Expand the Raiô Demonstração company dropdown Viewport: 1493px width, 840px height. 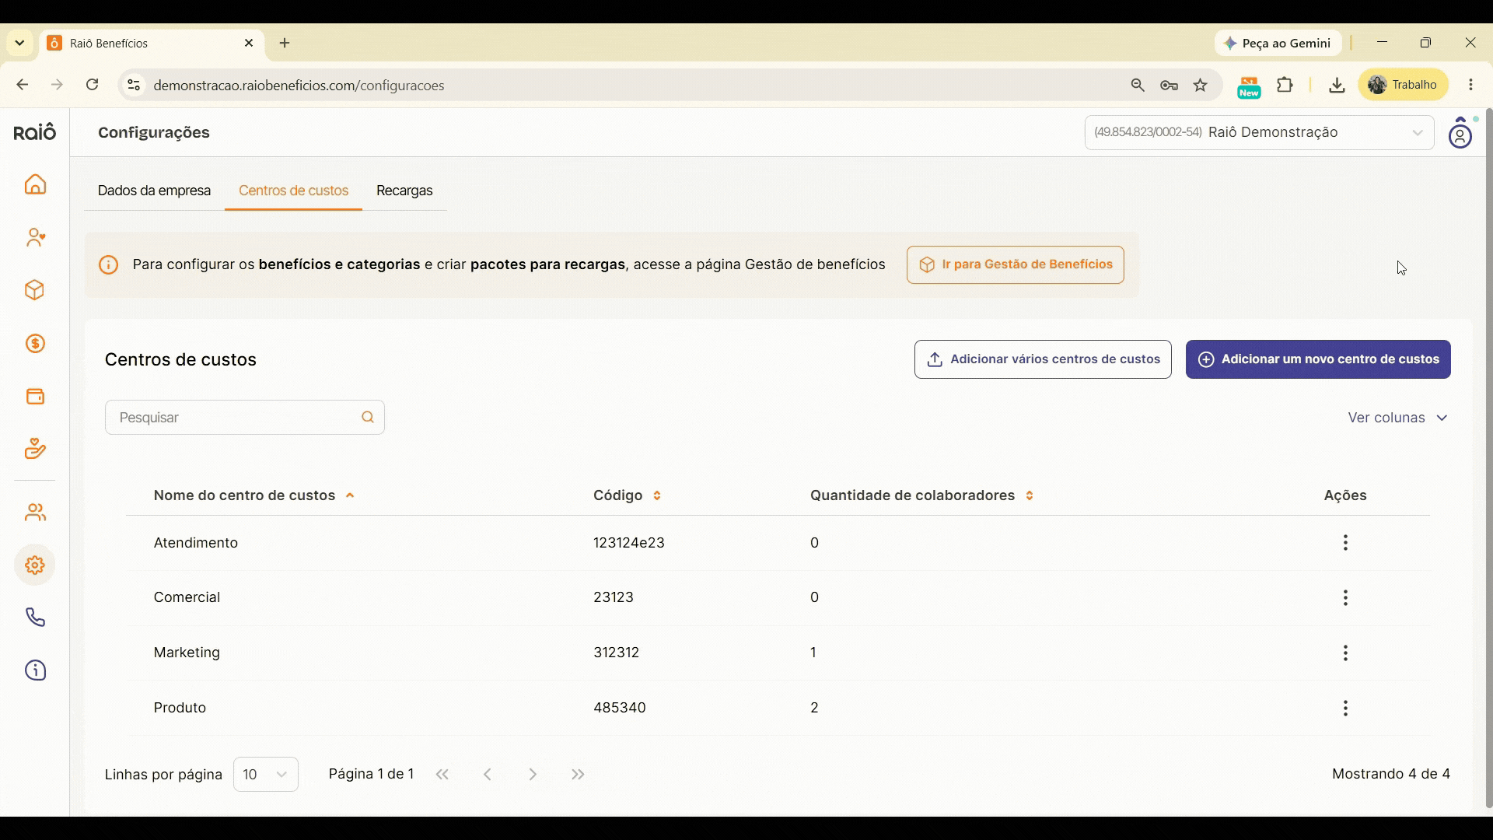click(x=1259, y=132)
